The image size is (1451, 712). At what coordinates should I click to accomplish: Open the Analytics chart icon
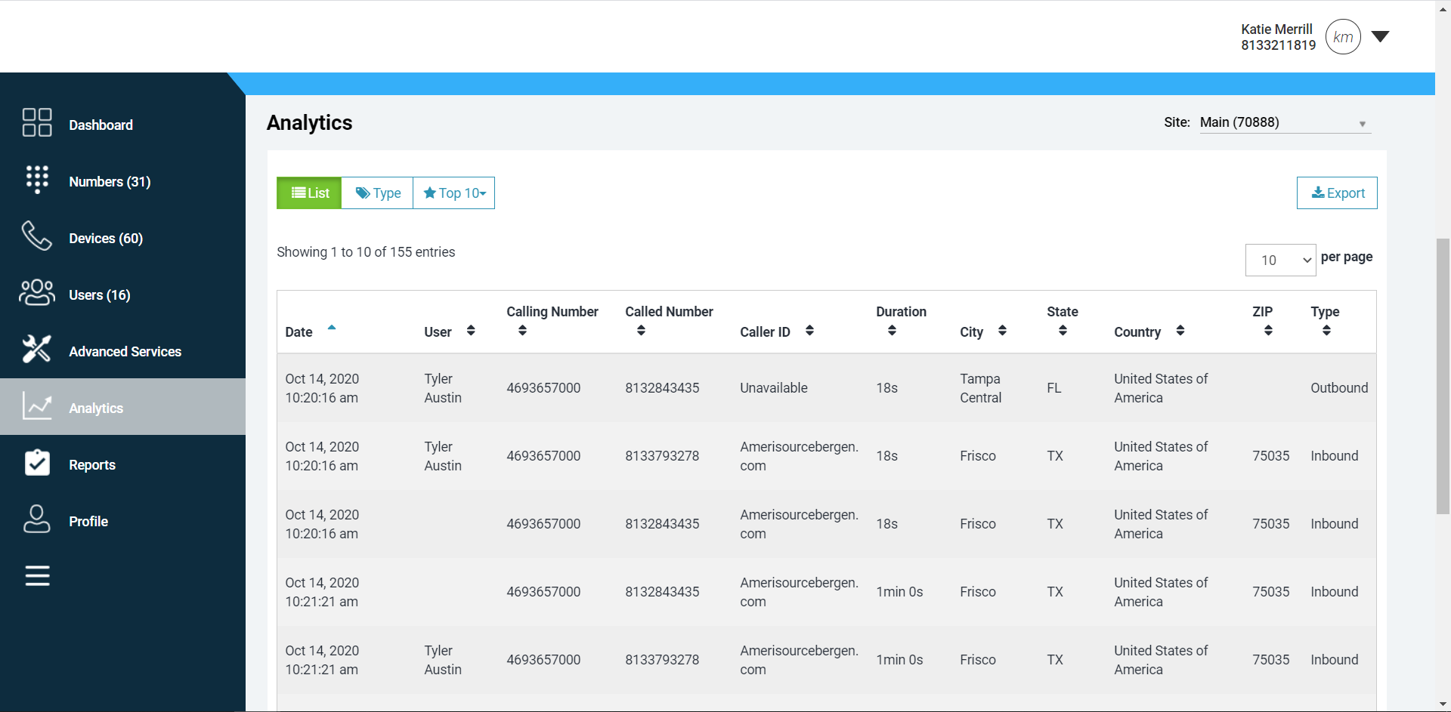coord(37,406)
